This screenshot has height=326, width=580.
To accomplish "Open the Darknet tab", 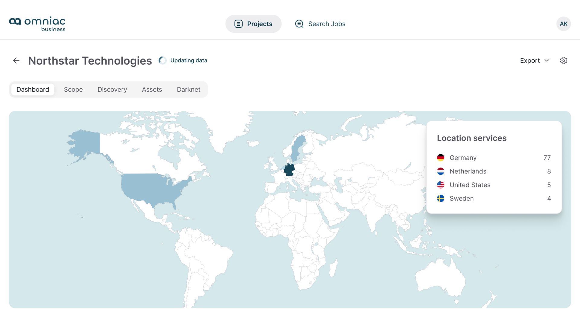I will [x=188, y=89].
